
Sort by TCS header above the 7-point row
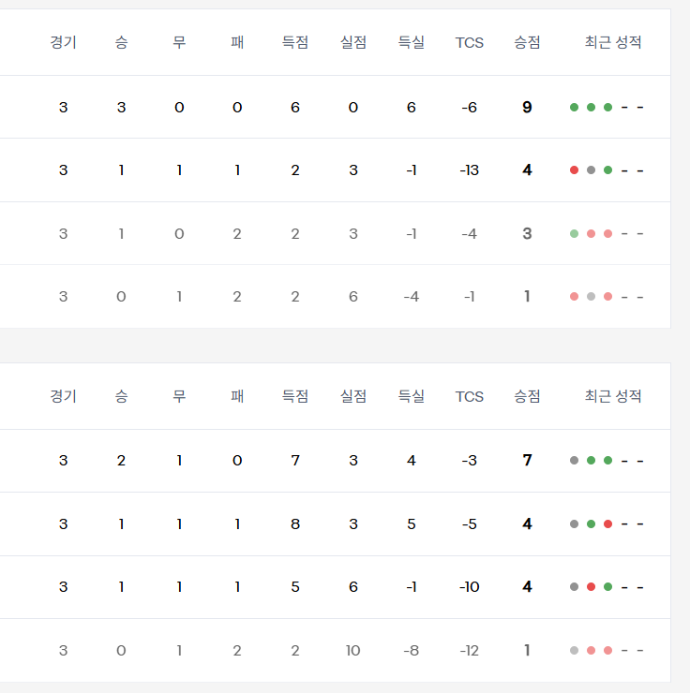pos(470,396)
